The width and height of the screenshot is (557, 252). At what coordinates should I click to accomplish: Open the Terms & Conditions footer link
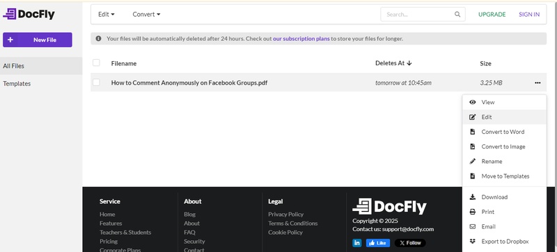coord(293,224)
